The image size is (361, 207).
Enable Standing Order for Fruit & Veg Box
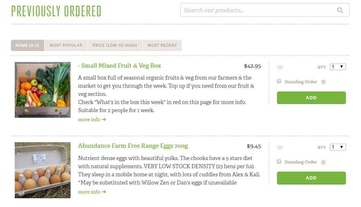point(279,81)
